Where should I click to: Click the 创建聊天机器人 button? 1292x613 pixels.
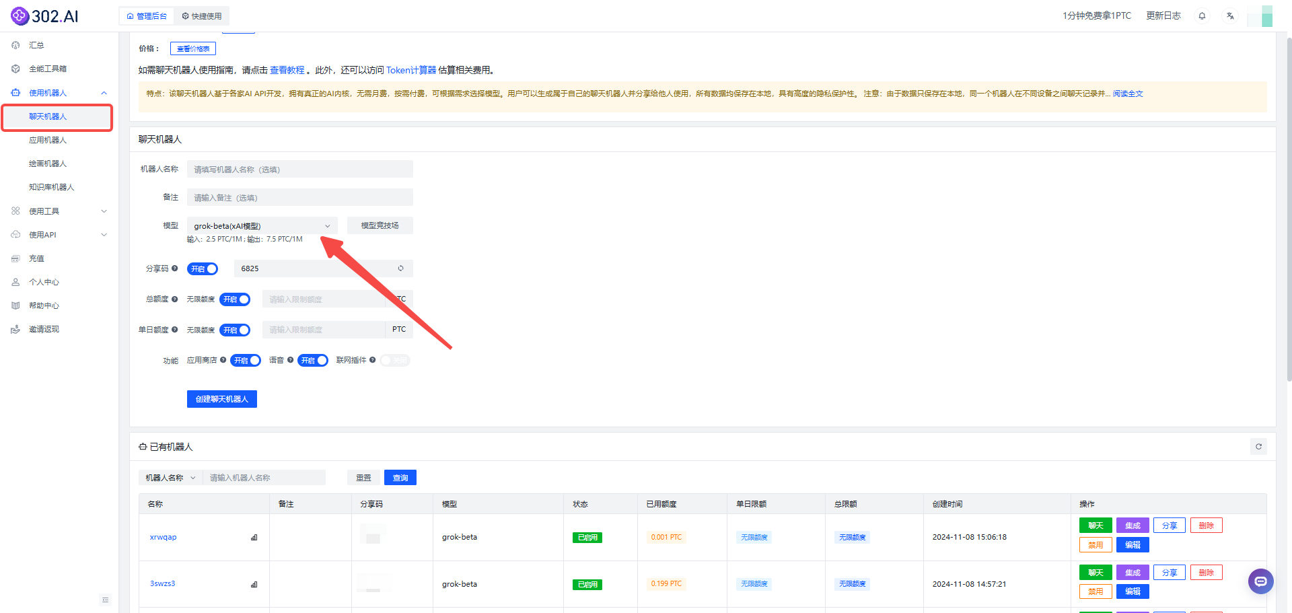pyautogui.click(x=222, y=399)
